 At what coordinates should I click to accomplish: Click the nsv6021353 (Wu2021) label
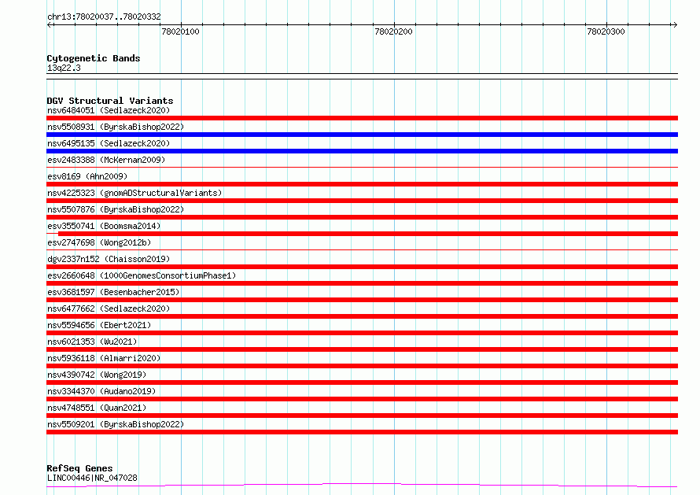(x=92, y=342)
